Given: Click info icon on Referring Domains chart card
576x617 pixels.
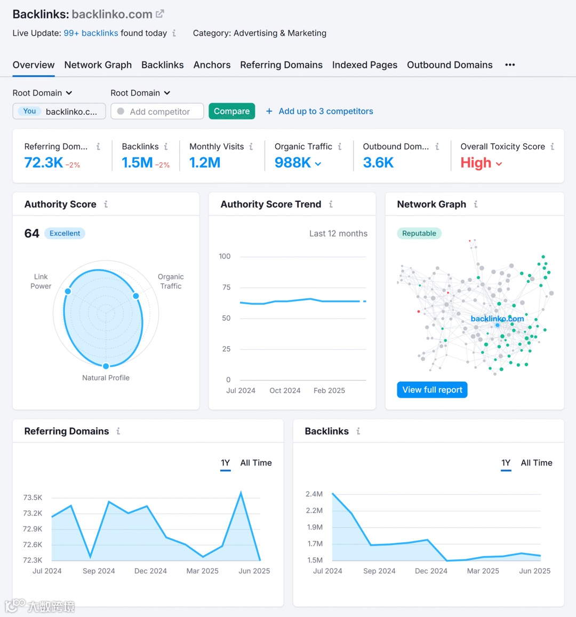Looking at the screenshot, I should 118,431.
